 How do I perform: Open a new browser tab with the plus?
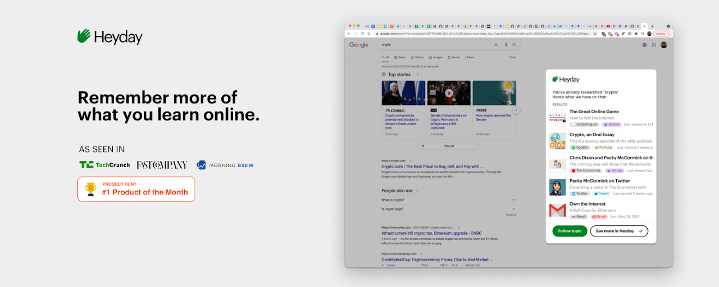652,26
